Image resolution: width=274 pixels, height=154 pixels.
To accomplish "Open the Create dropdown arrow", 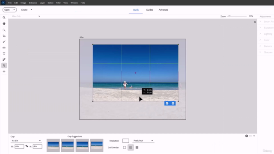I will pyautogui.click(x=31, y=10).
